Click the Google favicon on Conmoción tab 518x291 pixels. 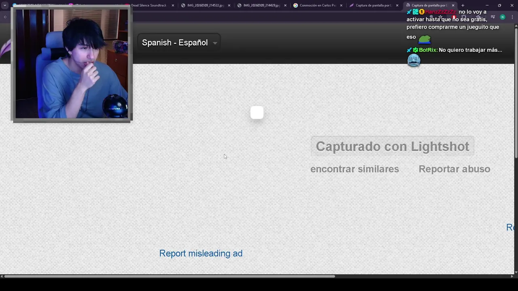295,5
